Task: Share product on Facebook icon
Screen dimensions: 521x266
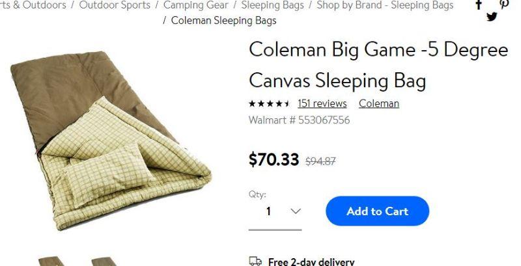Action: (479, 5)
